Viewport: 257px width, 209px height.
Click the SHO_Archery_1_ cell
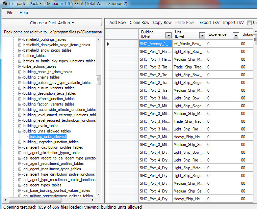(x=155, y=44)
